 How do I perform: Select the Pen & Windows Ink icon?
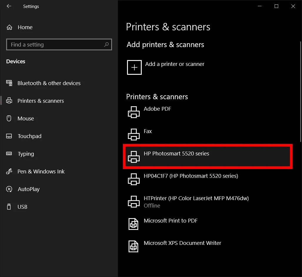coord(9,171)
